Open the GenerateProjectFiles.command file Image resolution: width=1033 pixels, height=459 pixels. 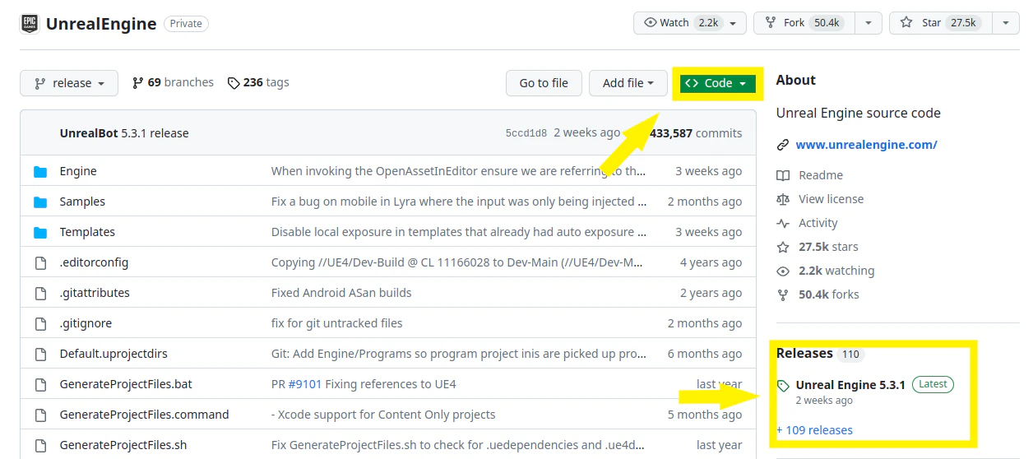pyautogui.click(x=144, y=415)
